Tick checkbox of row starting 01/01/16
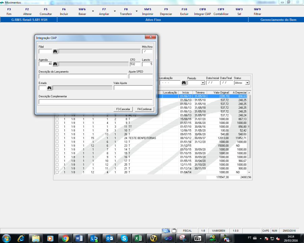Viewport: 304px width, 243px height. 57,142
